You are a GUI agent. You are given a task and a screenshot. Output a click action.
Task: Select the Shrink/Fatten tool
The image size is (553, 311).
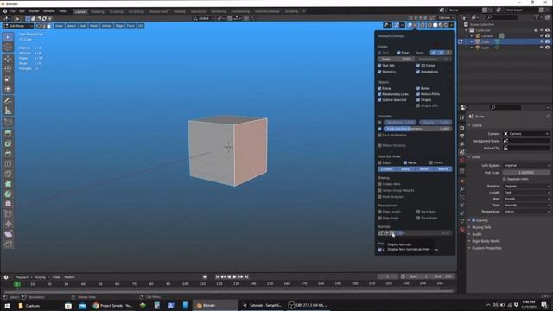8,224
